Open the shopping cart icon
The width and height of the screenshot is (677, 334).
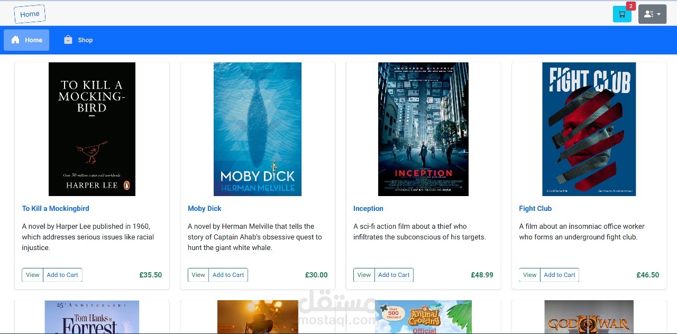point(622,14)
